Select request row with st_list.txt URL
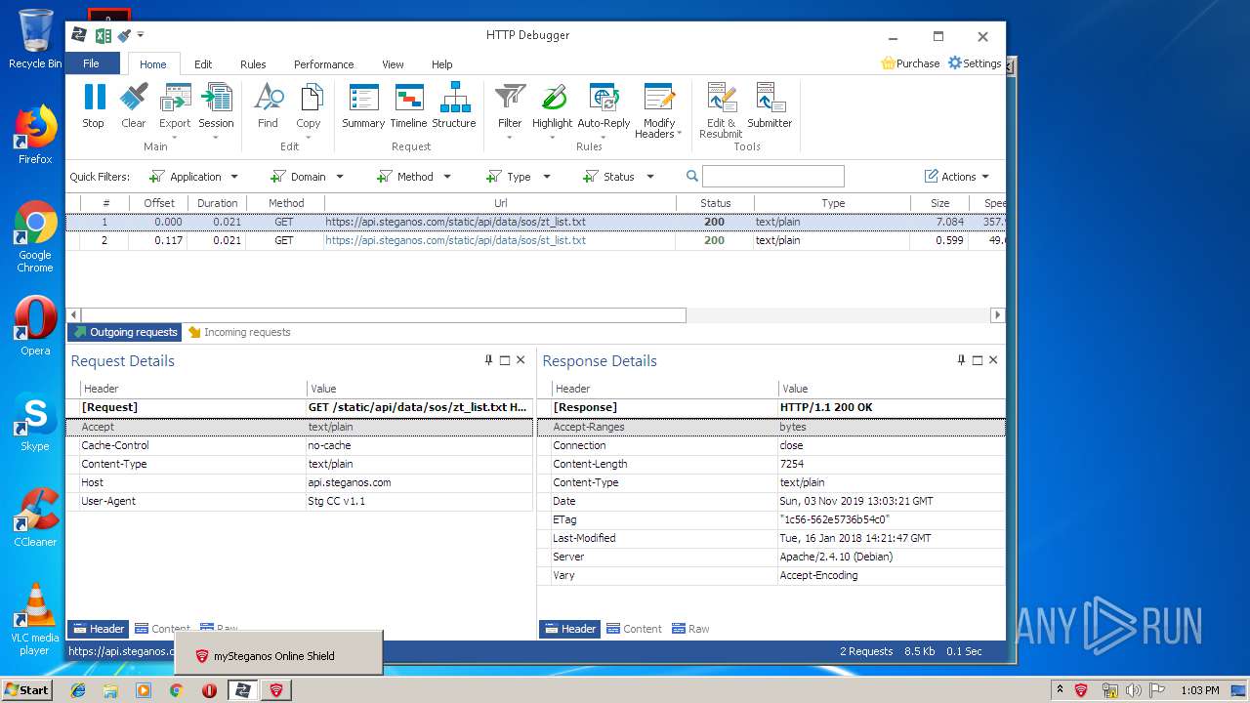Image resolution: width=1250 pixels, height=703 pixels. (535, 240)
